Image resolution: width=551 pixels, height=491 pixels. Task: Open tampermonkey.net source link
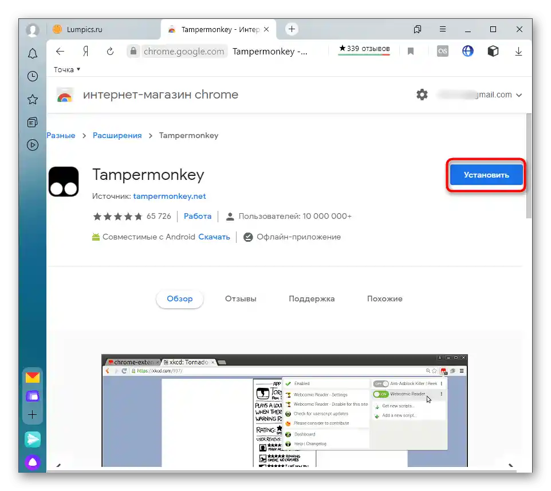[170, 196]
